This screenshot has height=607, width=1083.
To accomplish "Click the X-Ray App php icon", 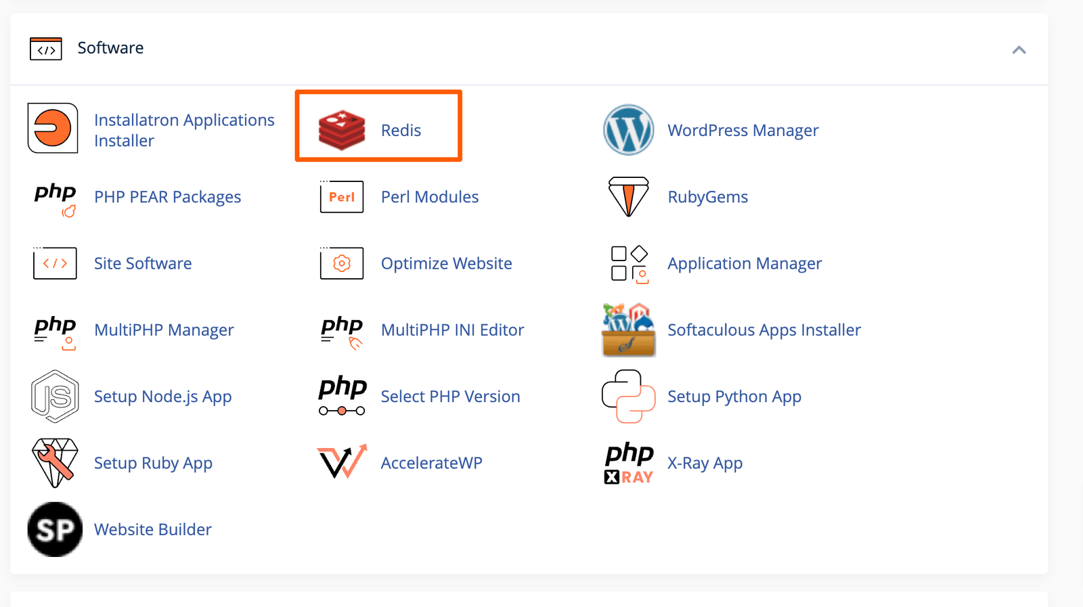I will tap(629, 464).
